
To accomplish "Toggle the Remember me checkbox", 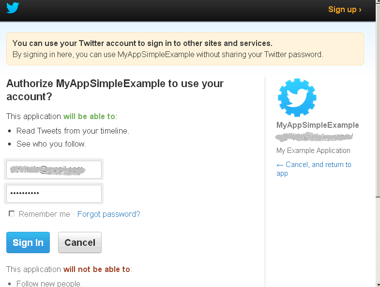I will (12, 214).
